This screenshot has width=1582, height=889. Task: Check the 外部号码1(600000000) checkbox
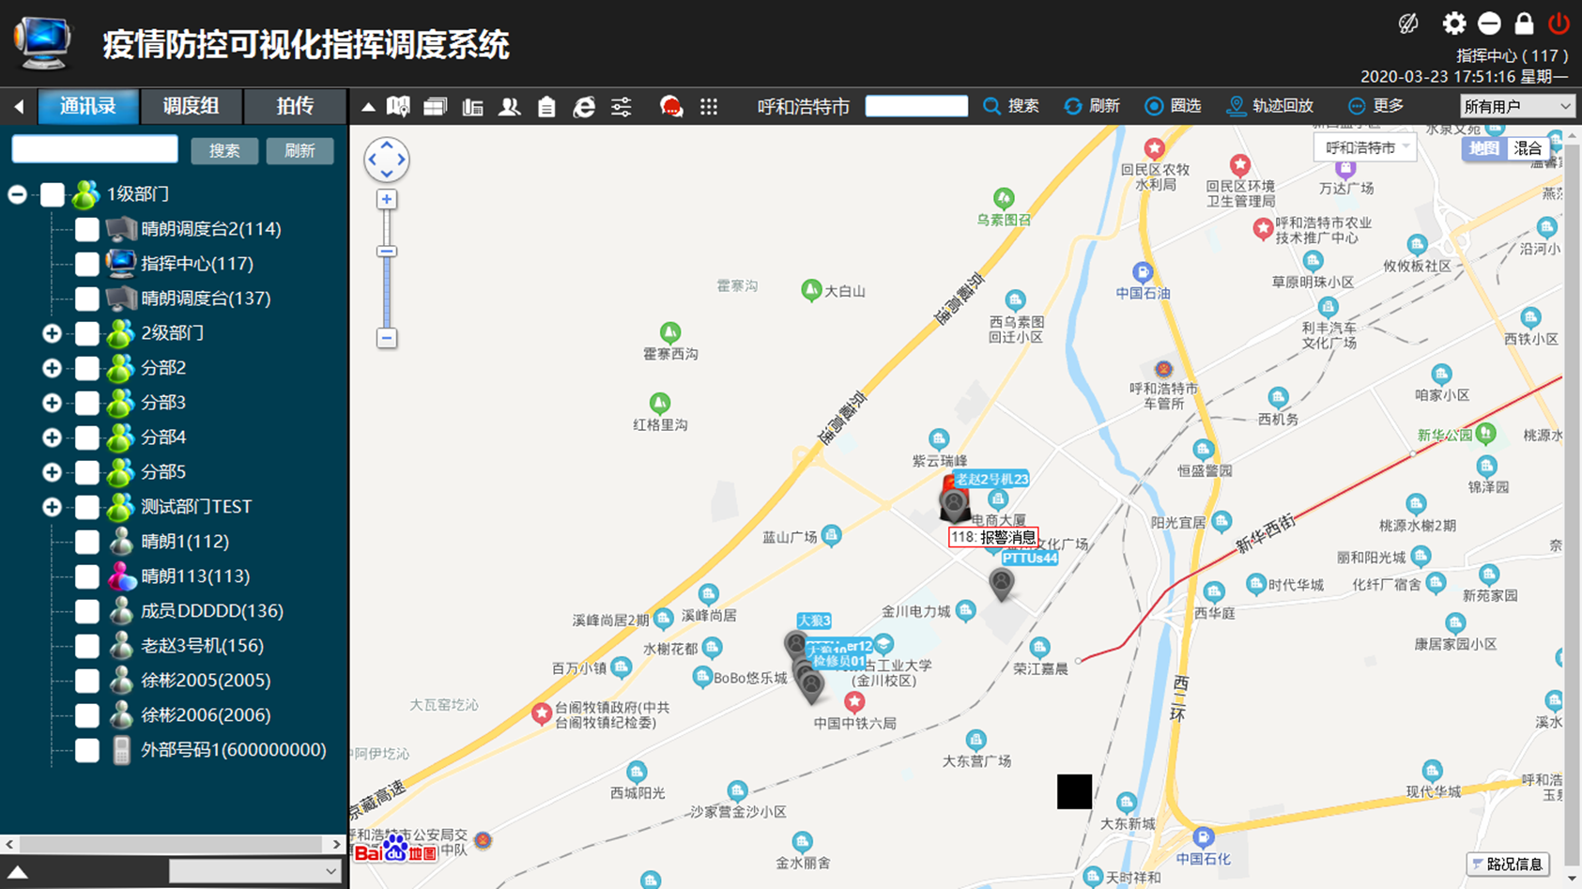[x=87, y=750]
